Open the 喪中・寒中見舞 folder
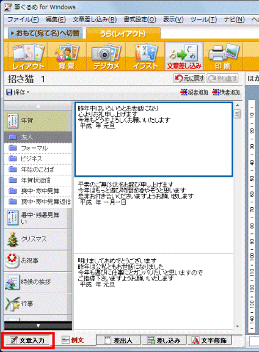Image resolution: width=259 pixels, height=352 pixels. coord(38,191)
